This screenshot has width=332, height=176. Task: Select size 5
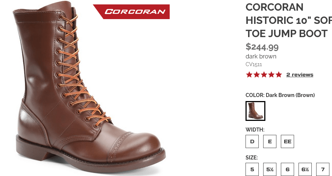coord(252,169)
